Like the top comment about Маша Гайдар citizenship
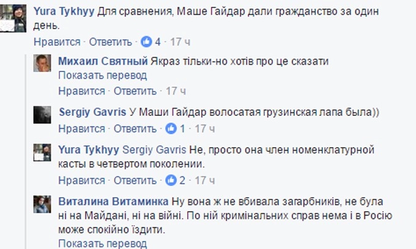This screenshot has height=249, width=416. [x=56, y=42]
